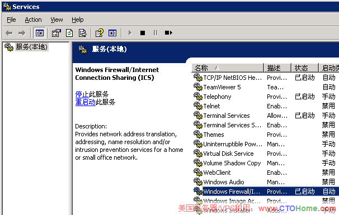Click the Forward arrow toolbar button
Screen dimensions: 339x215
click(x=22, y=33)
